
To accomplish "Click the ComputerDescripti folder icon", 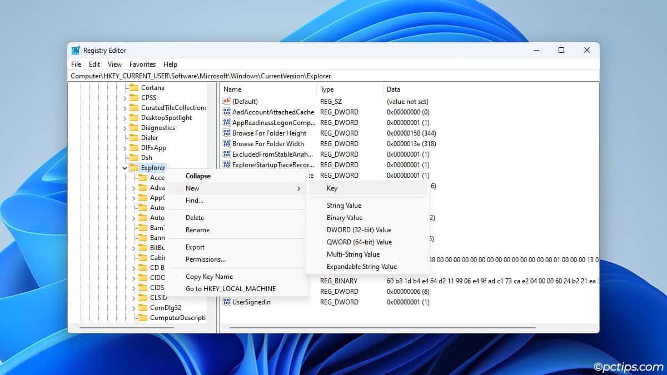I will point(142,317).
